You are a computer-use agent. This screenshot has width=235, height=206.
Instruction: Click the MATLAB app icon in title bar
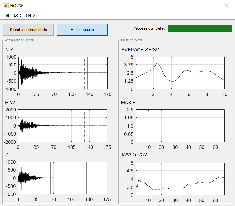(x=6, y=5)
